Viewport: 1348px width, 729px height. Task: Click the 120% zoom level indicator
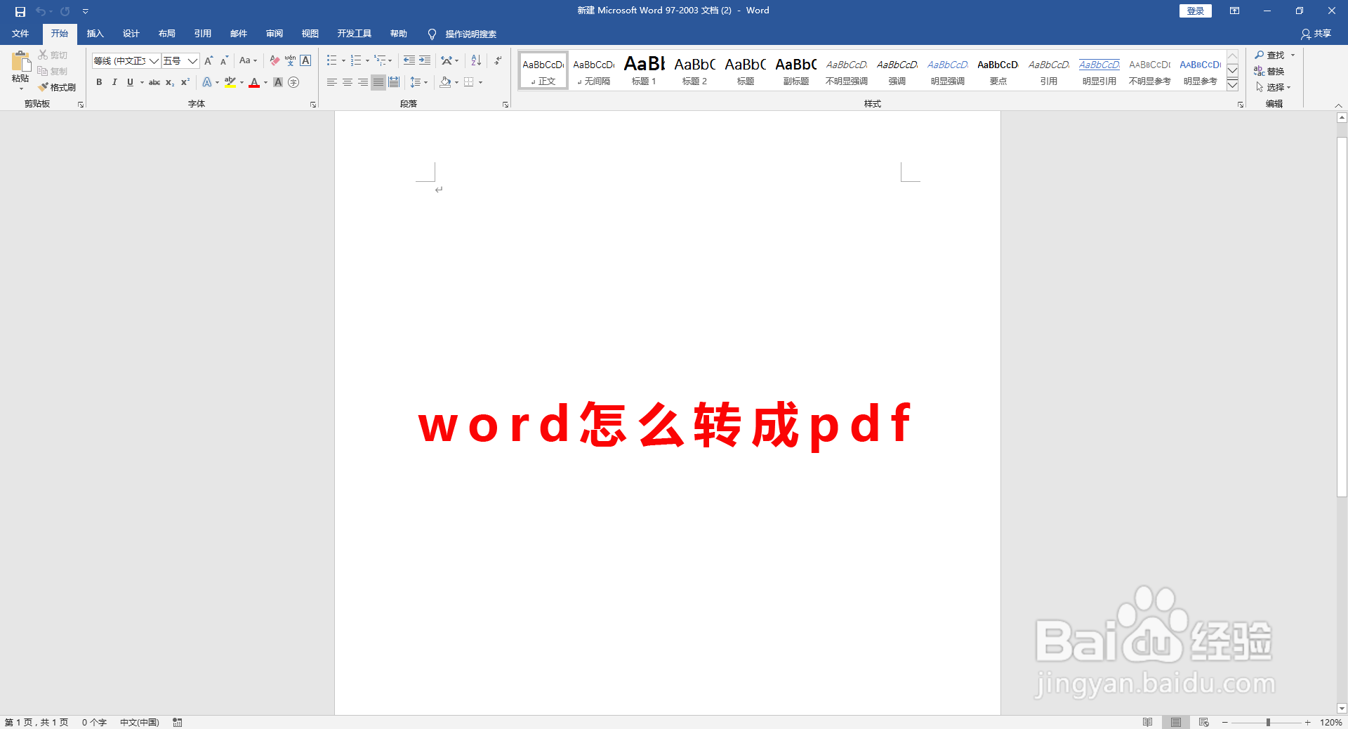tap(1330, 722)
